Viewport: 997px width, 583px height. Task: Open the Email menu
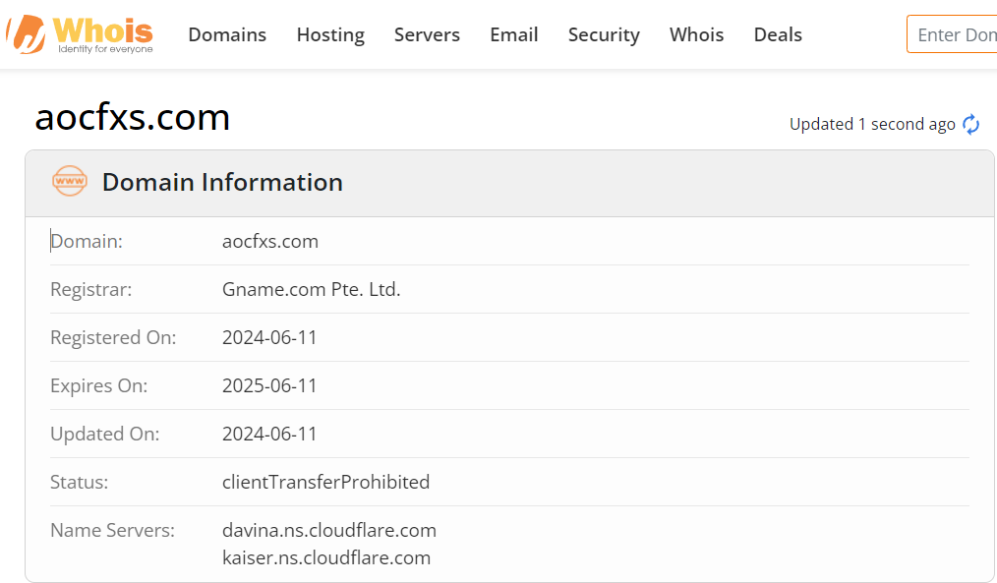point(514,34)
